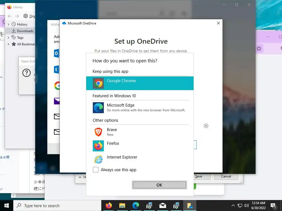Open History in the Library sidebar
The height and width of the screenshot is (211, 282).
point(22,24)
